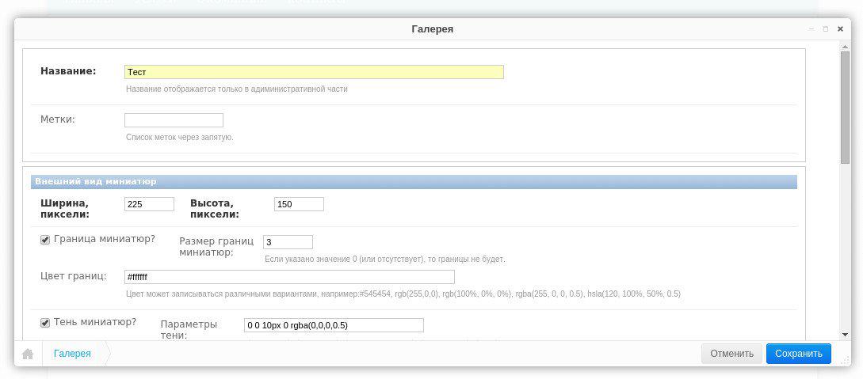863x379 pixels.
Task: Collapse the Внешний вид миниатюр section header
Action: tap(413, 182)
